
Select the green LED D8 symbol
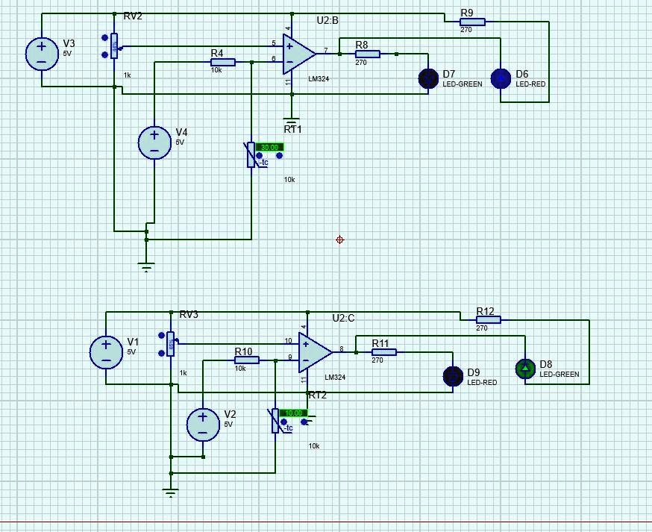point(526,369)
